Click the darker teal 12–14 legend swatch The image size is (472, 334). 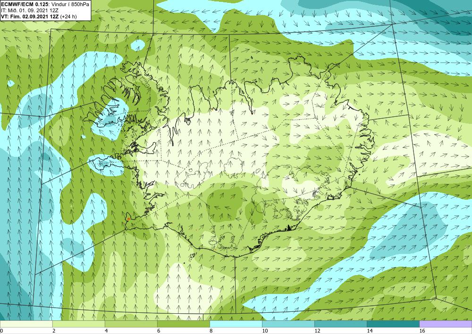341,324
